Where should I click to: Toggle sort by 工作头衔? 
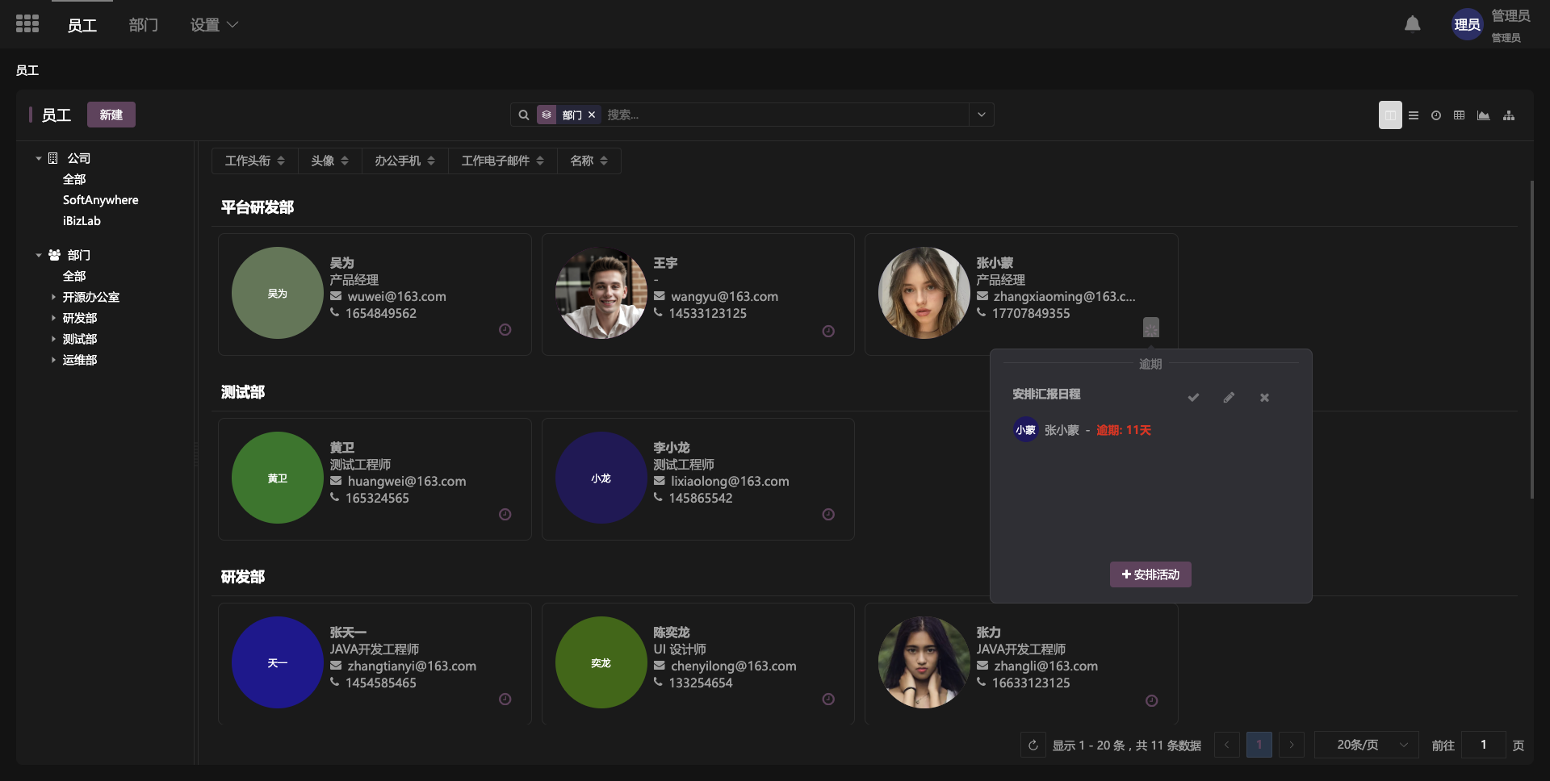254,161
